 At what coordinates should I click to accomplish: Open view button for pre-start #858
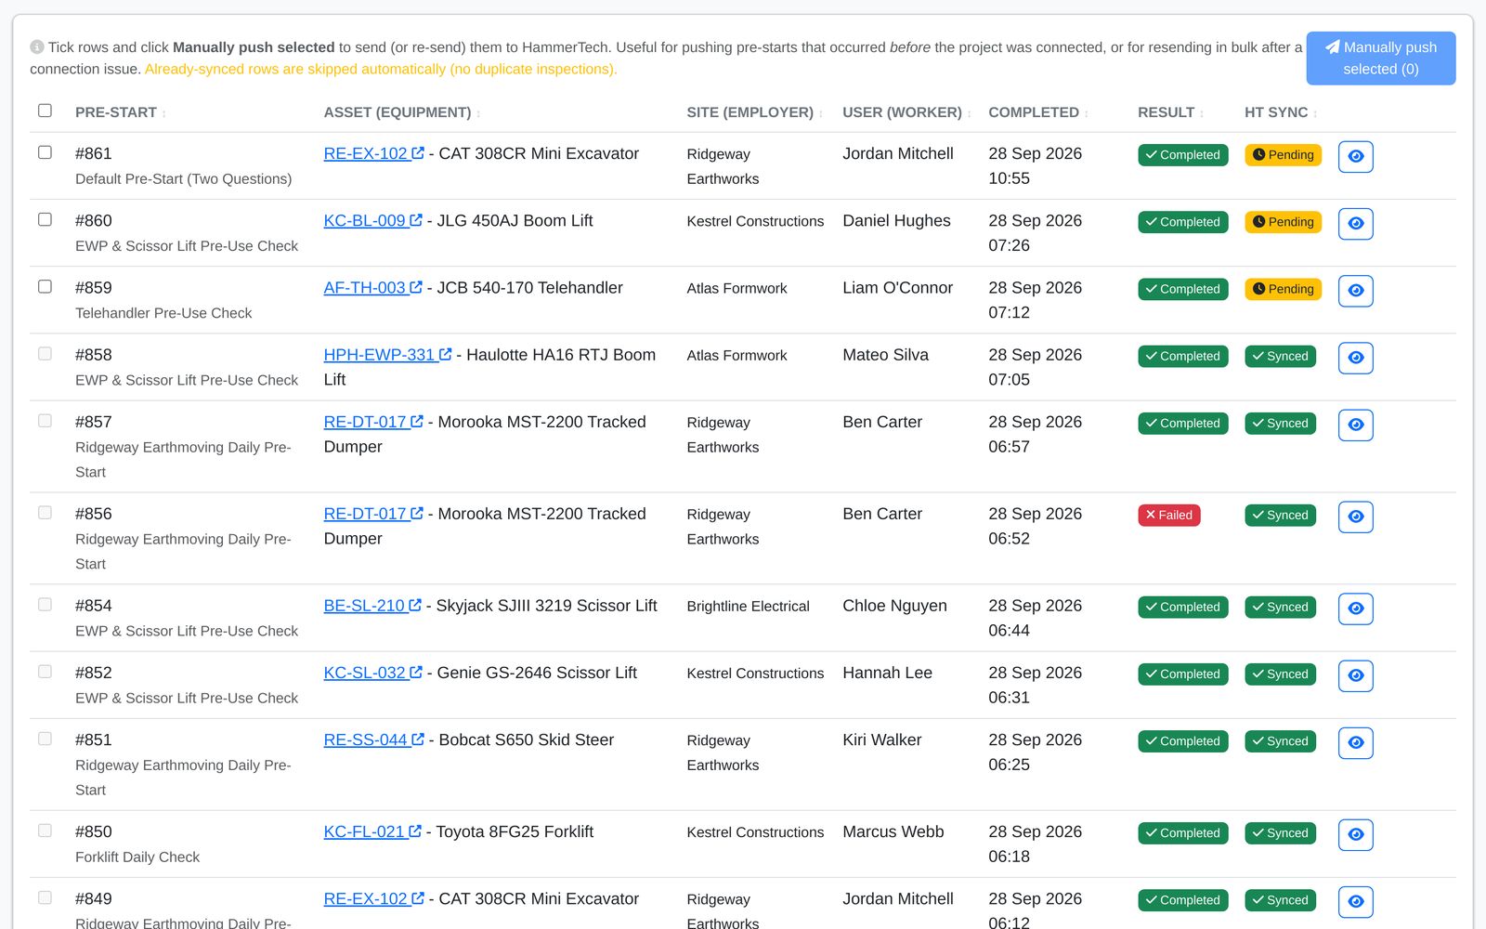click(x=1355, y=357)
